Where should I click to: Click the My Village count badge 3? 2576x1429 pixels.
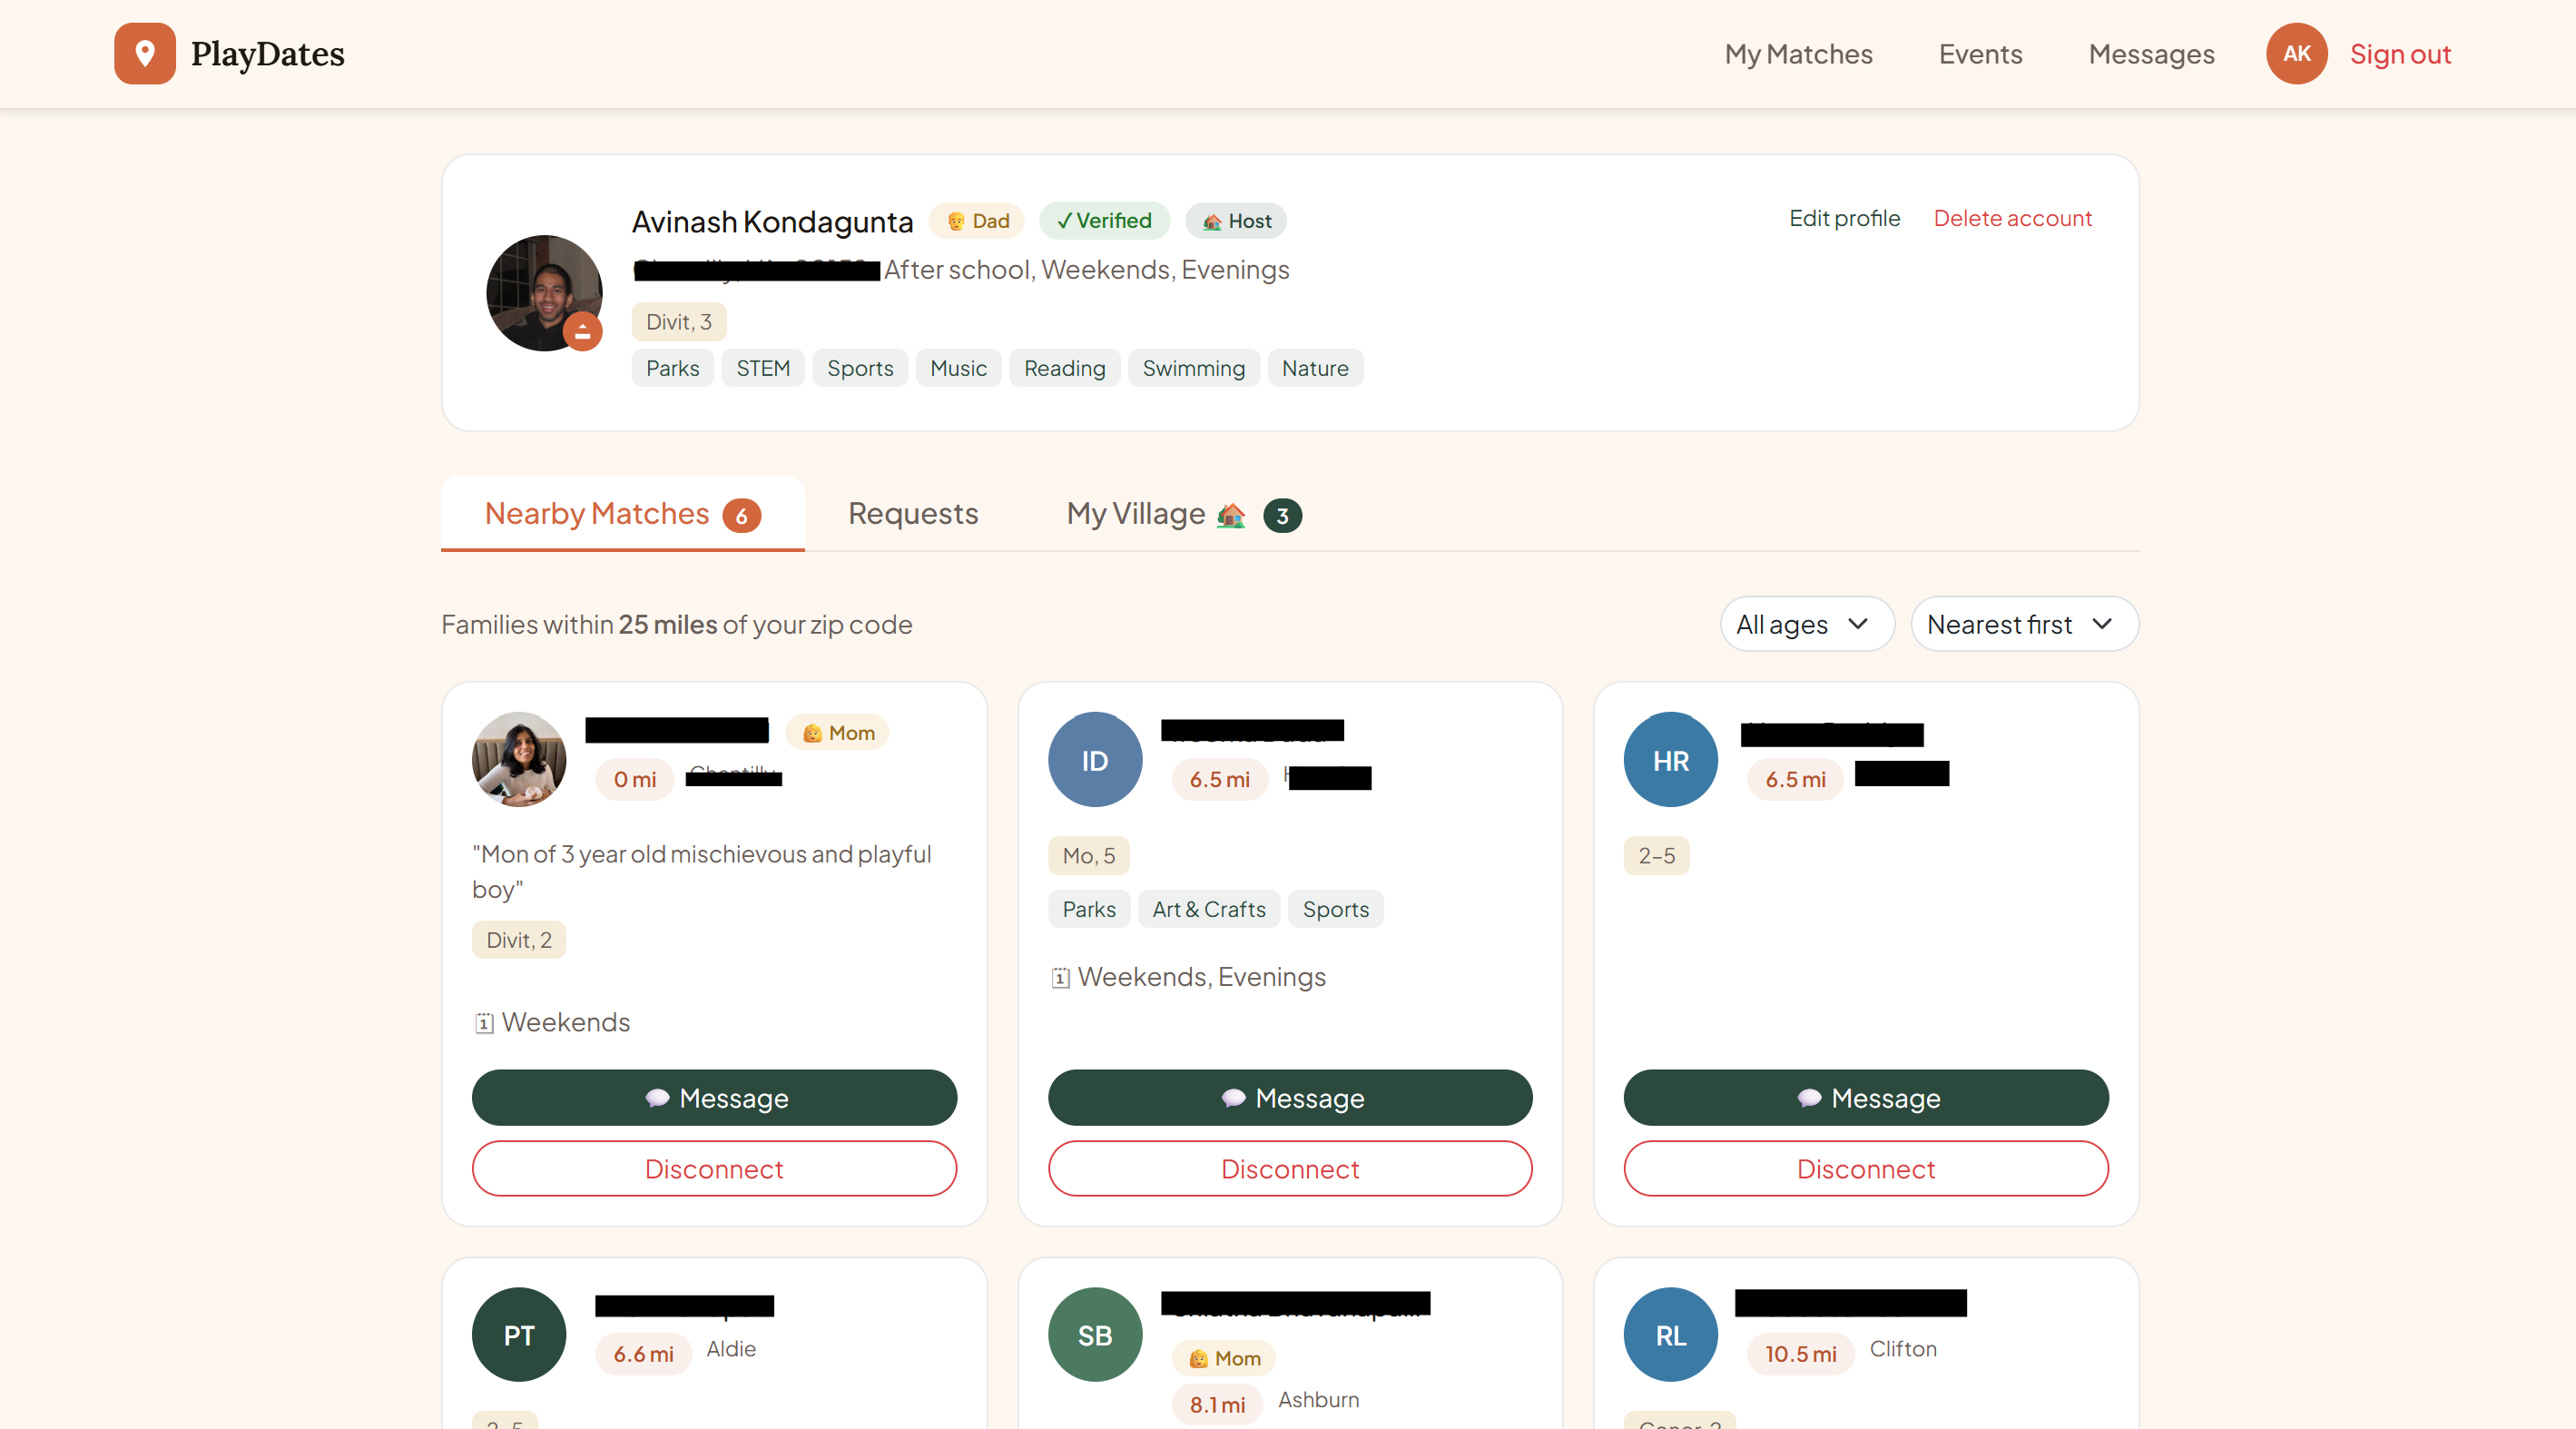pos(1282,516)
